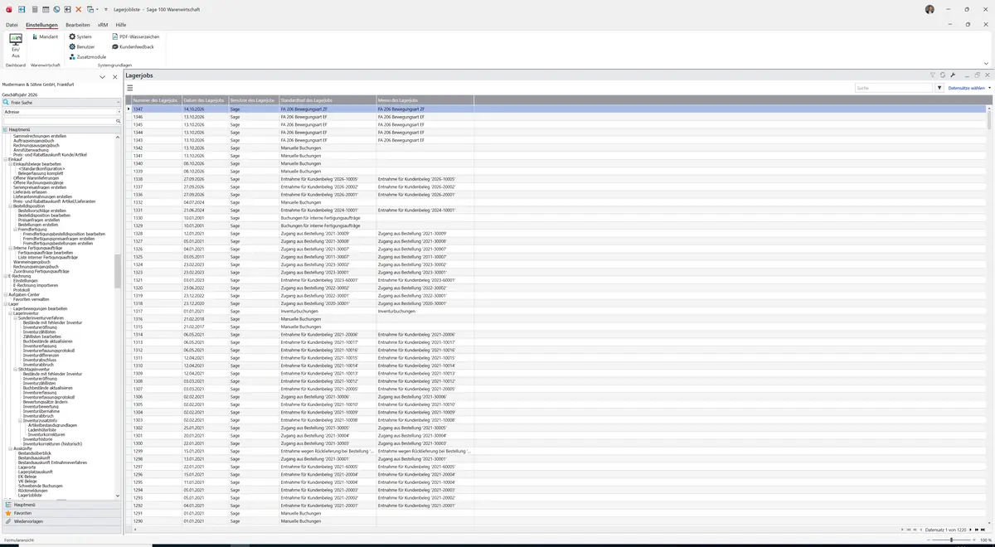
Task: Click the Suche field in Lagerjobs
Action: tap(894, 87)
